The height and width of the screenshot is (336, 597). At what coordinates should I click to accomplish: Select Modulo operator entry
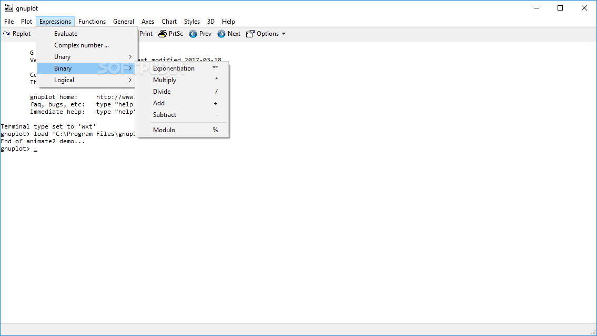183,130
